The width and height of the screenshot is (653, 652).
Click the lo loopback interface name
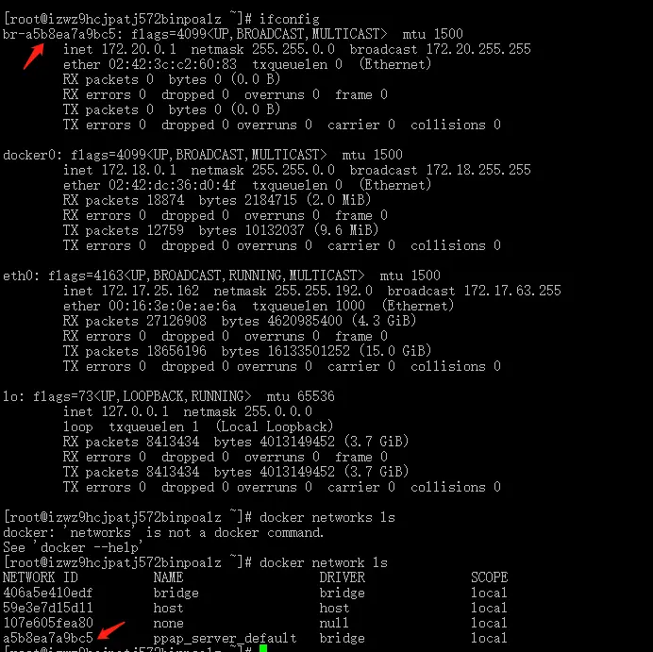(10, 396)
